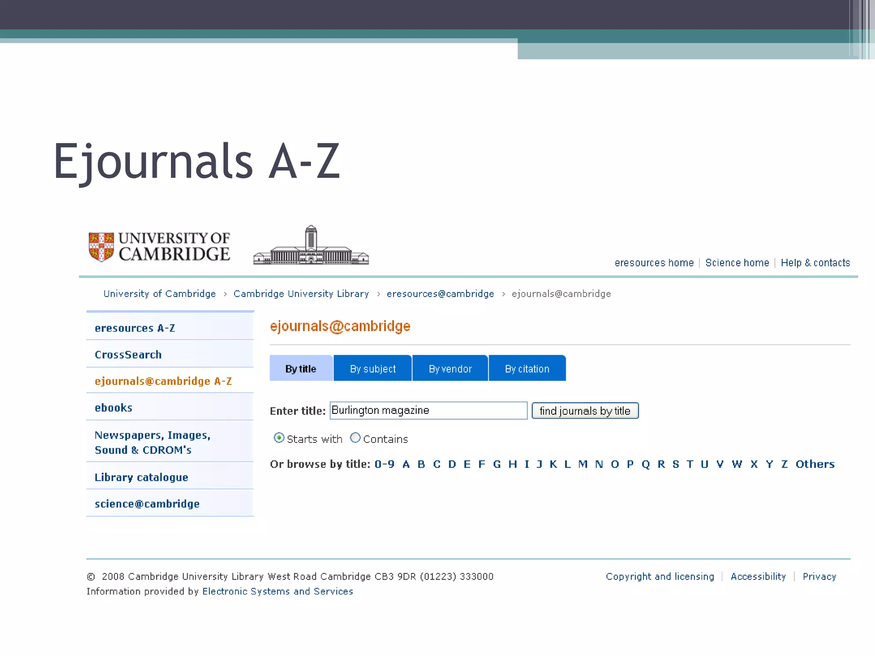This screenshot has height=656, width=875.
Task: Switch to the By title tab
Action: 301,368
